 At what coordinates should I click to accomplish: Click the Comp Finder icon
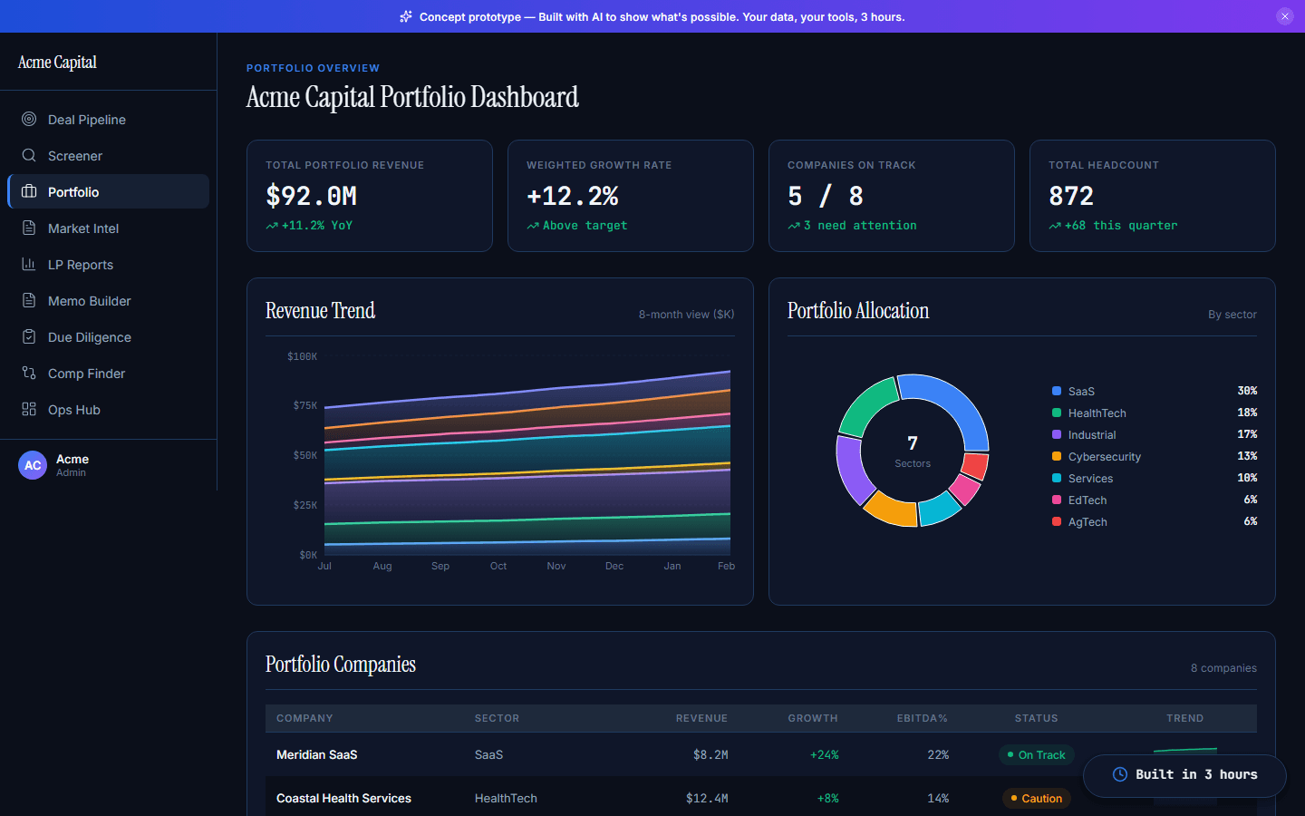tap(28, 373)
